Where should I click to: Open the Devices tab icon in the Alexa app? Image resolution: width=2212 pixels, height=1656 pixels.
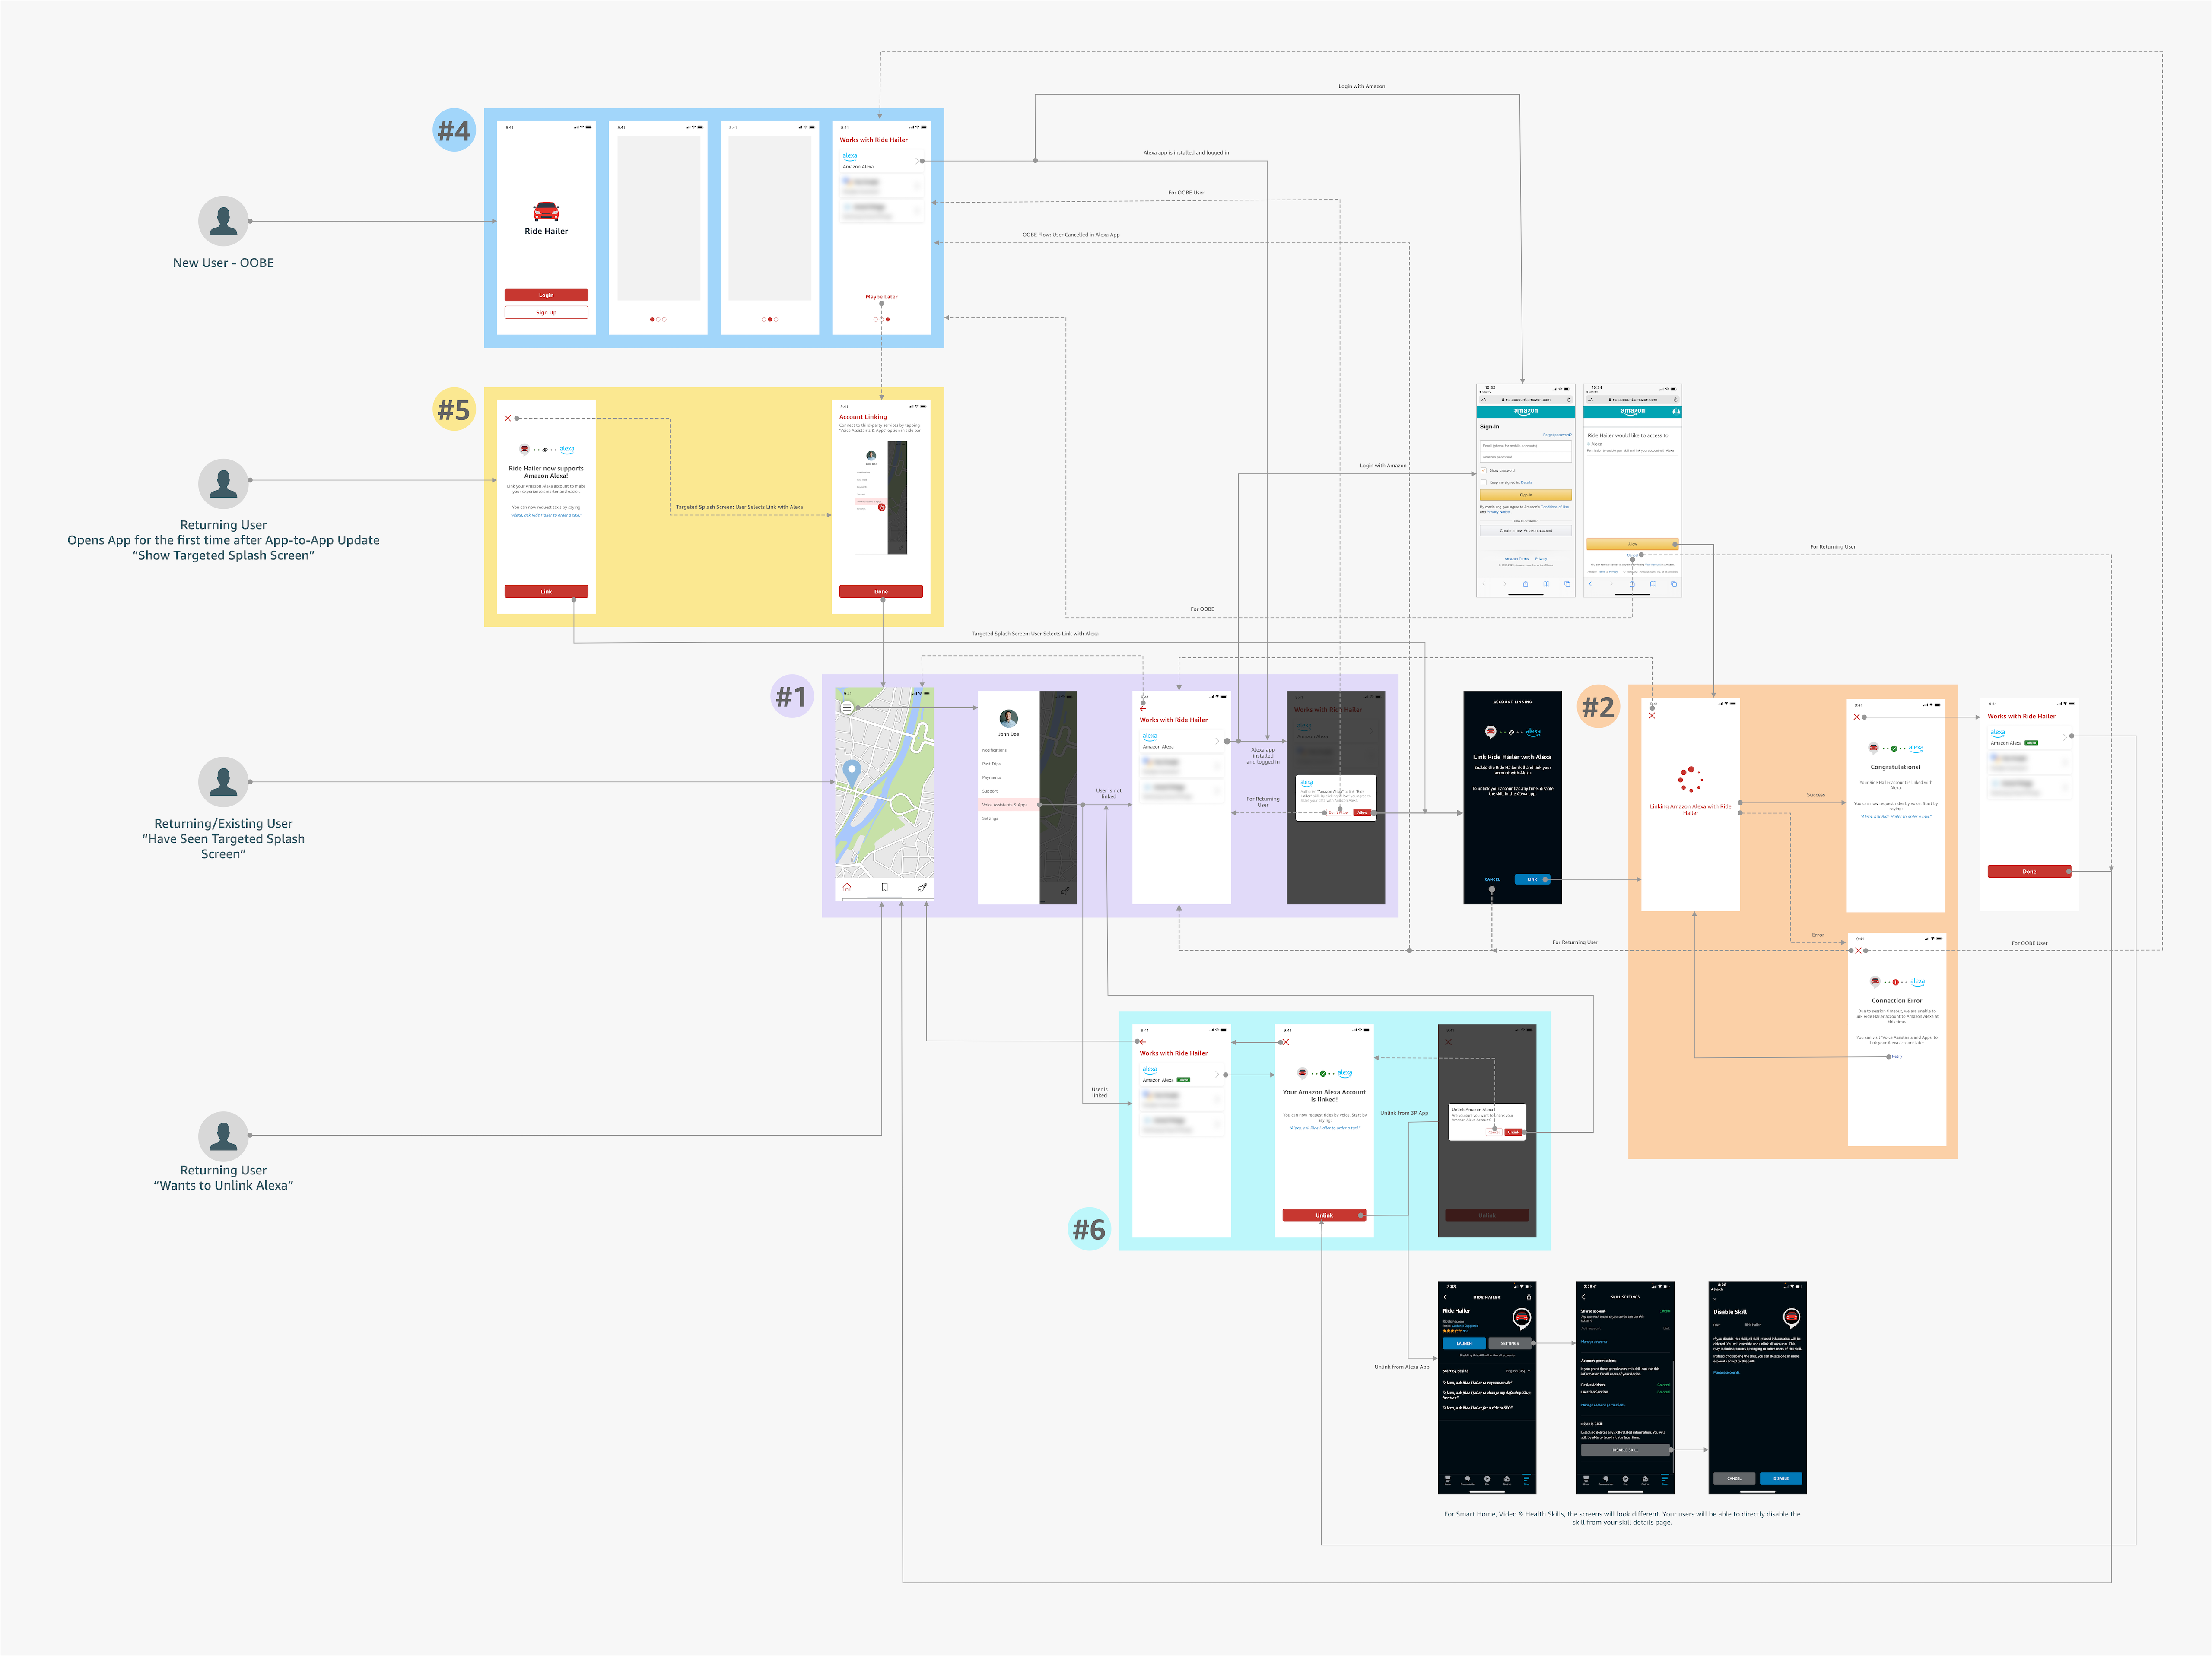coord(1507,1479)
